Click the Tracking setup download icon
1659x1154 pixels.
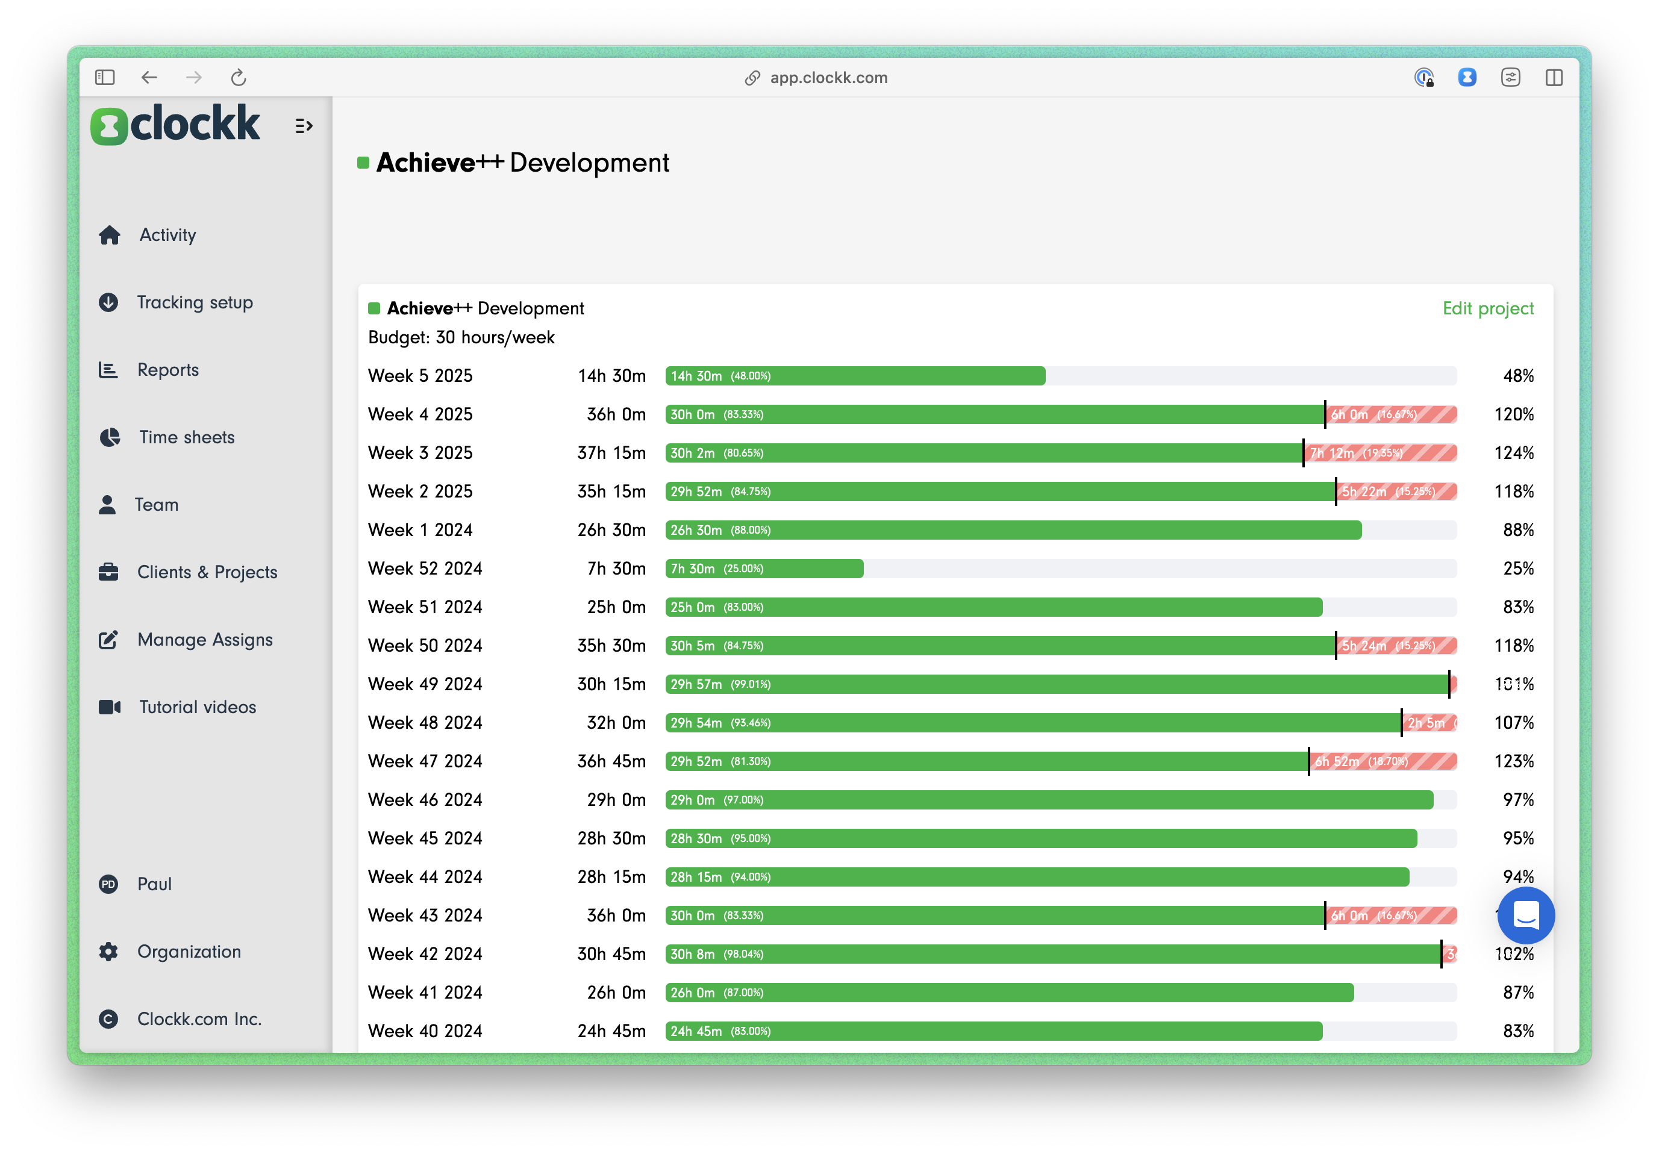(108, 302)
